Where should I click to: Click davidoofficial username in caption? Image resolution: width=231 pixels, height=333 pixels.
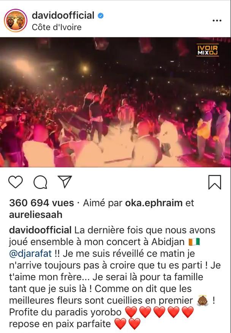(40, 230)
